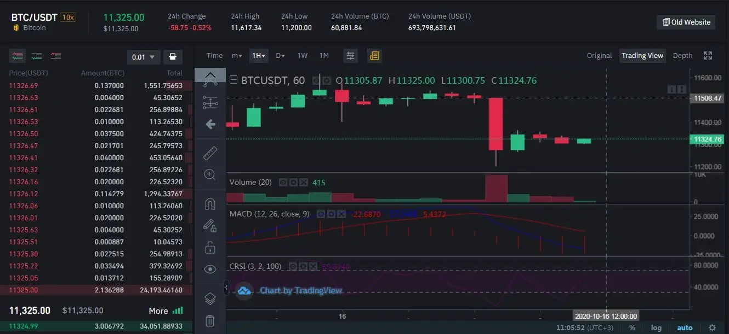Select the 1W timeframe
Viewport: 729px width, 334px height.
pyautogui.click(x=303, y=55)
